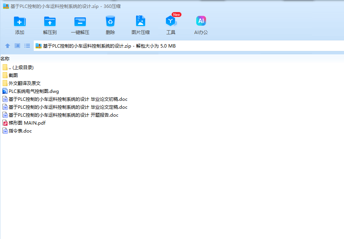The height and width of the screenshot is (239, 344).
Task: Click the 名称 column header
Action: click(x=5, y=59)
